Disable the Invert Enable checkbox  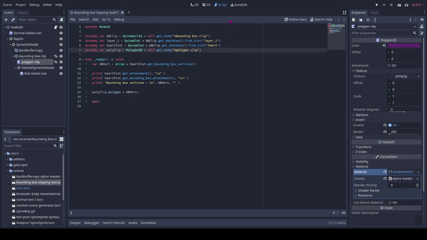coord(390,125)
